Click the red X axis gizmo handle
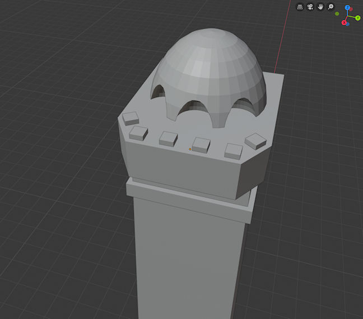363x319 pixels. tap(344, 22)
